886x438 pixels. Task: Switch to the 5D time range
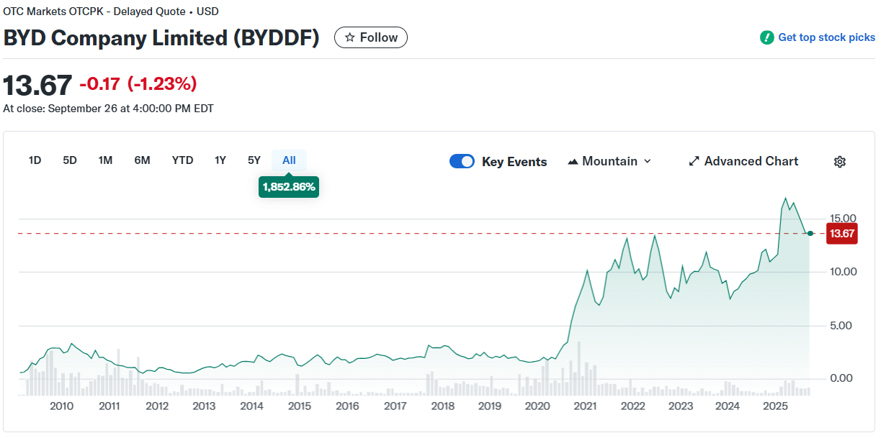70,160
